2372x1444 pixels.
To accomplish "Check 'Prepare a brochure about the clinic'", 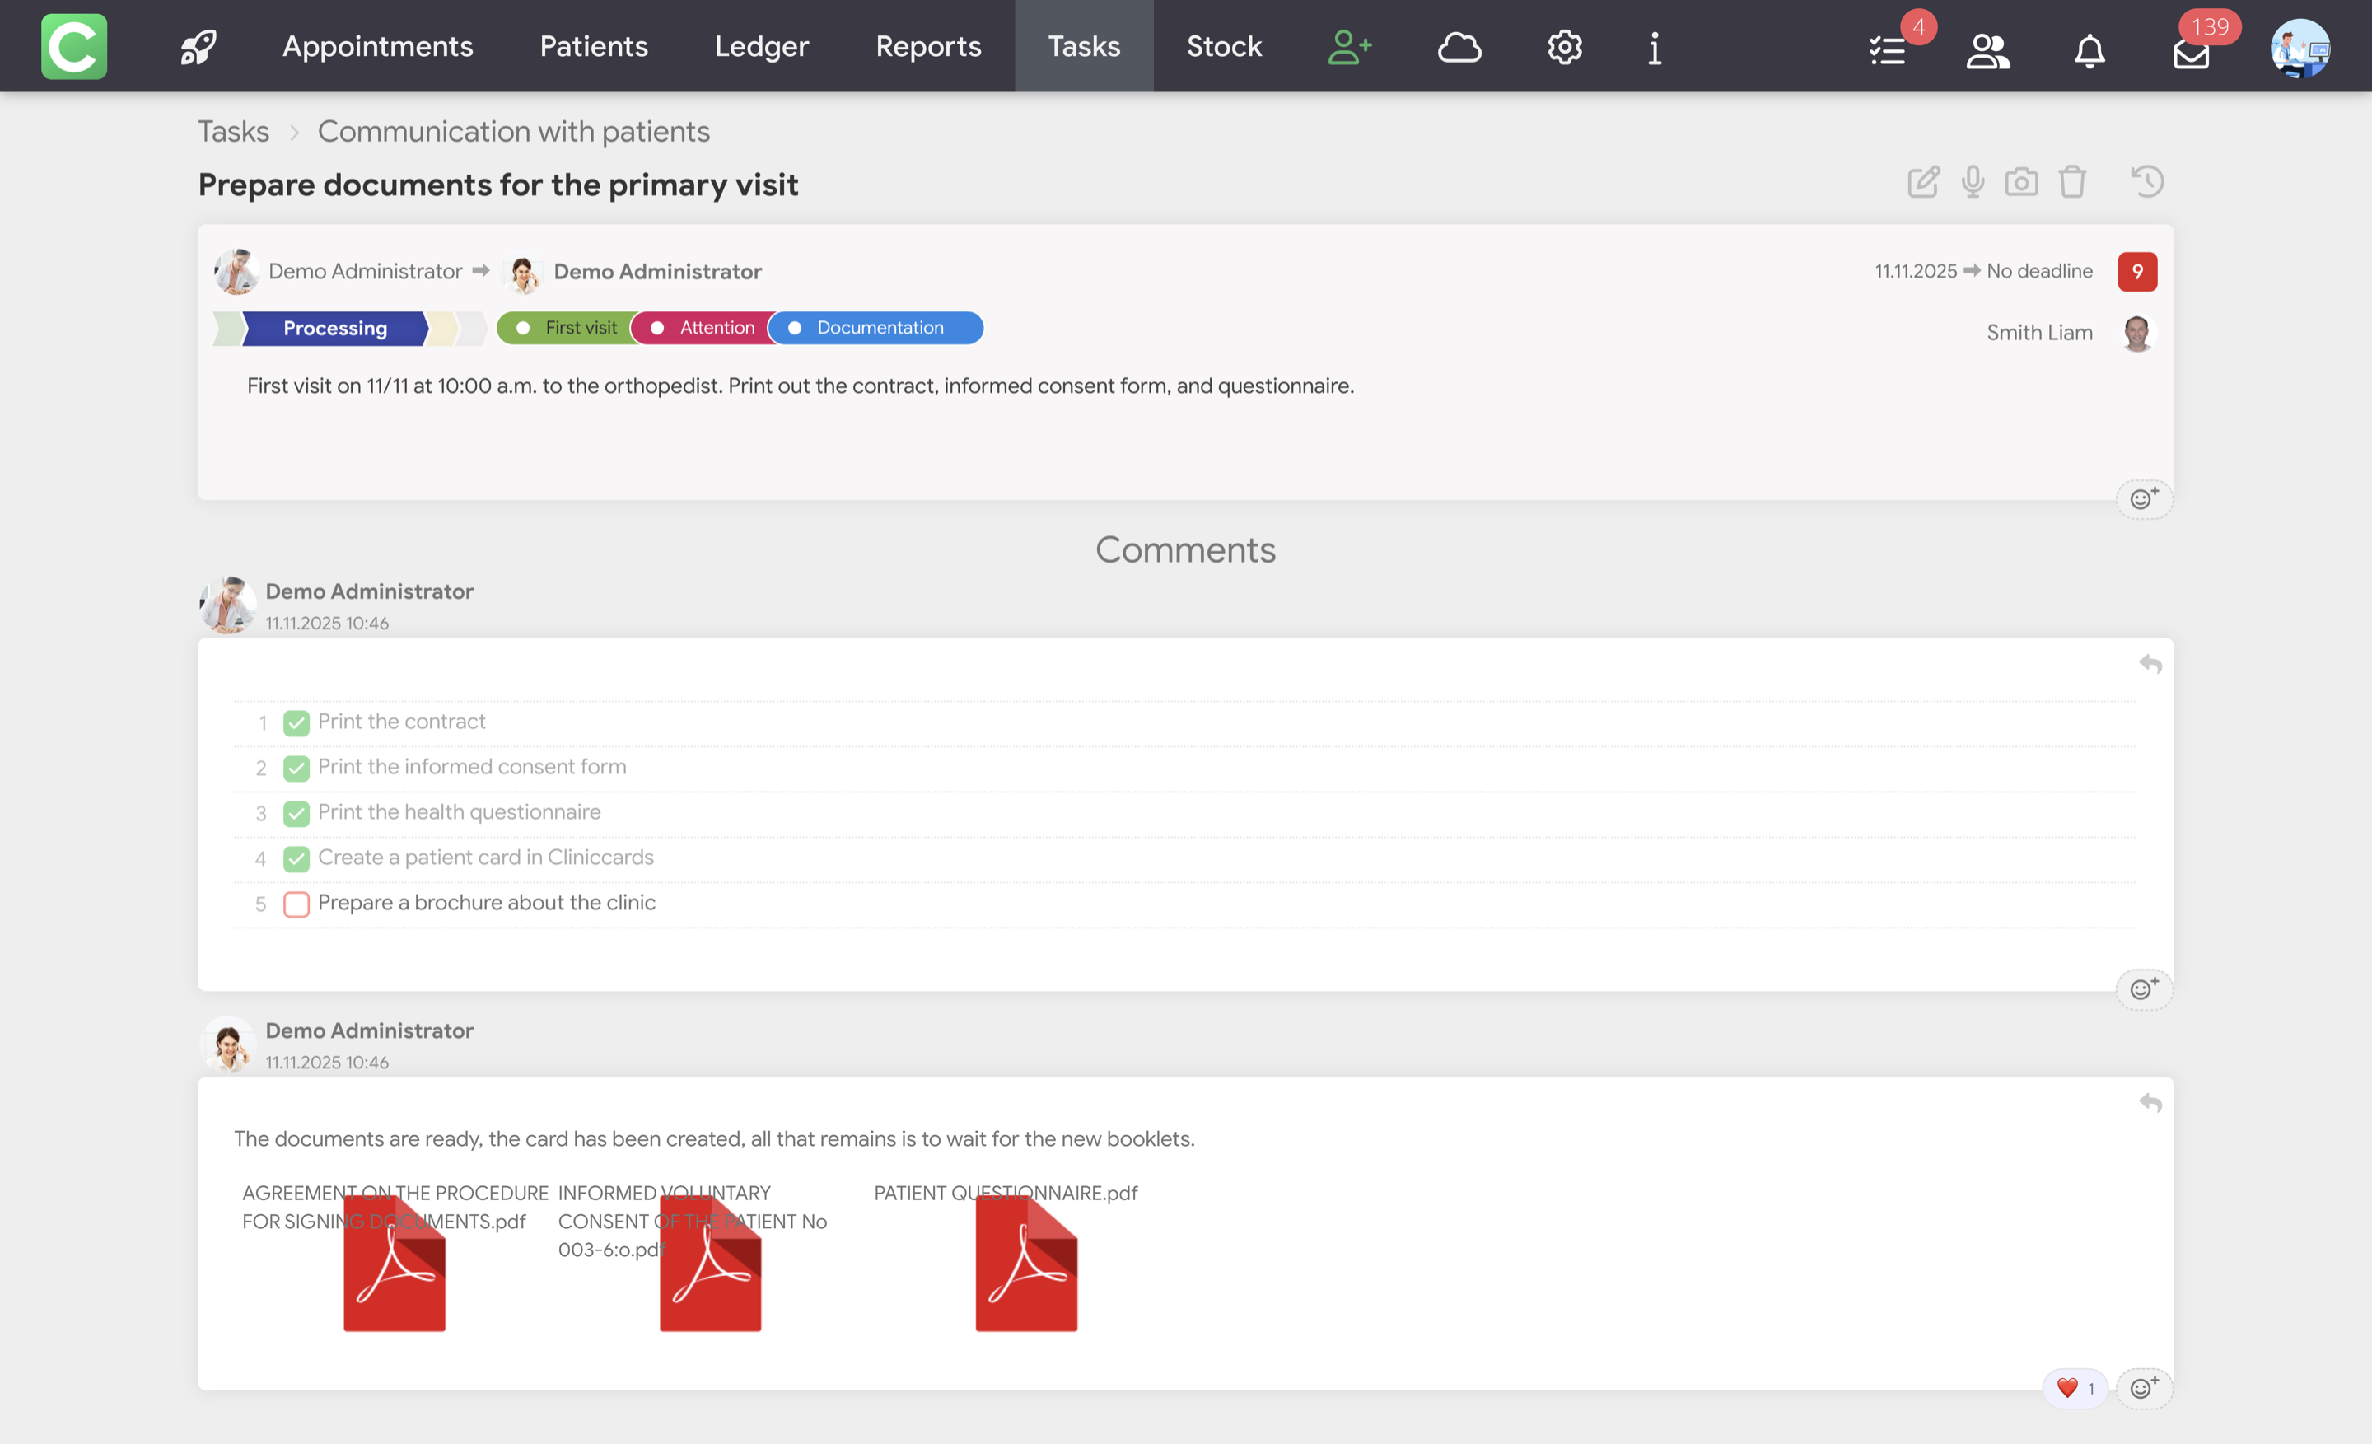I will pyautogui.click(x=296, y=904).
